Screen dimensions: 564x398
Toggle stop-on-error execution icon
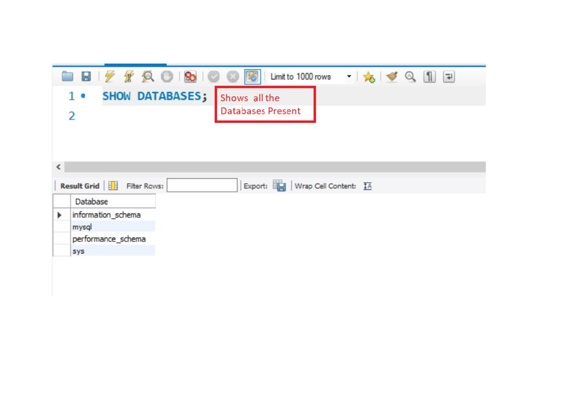(190, 77)
